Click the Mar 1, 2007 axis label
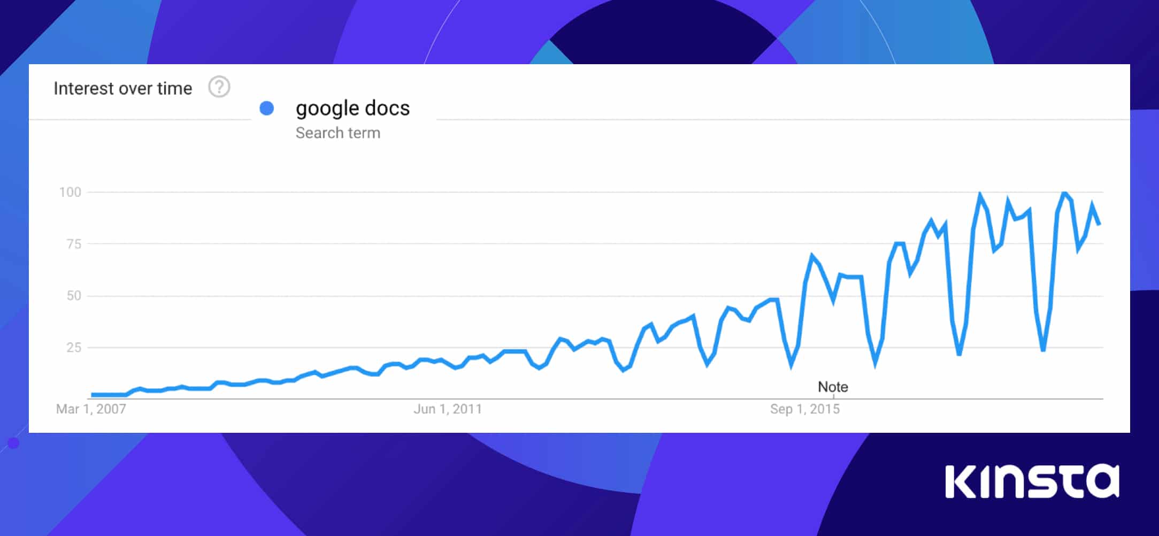Image resolution: width=1159 pixels, height=536 pixels. (x=91, y=409)
